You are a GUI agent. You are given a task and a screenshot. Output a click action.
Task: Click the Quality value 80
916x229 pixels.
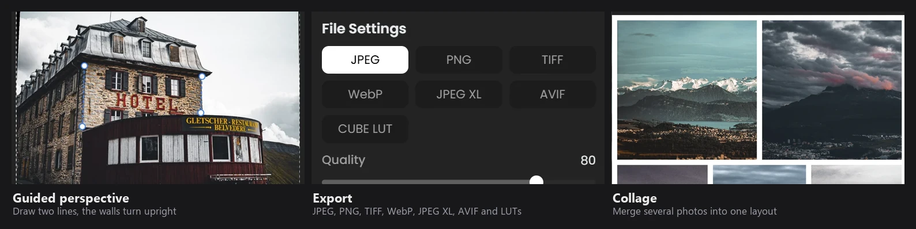tap(588, 161)
